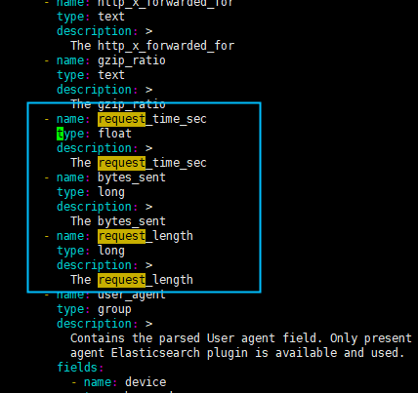Click 'Elasticsearch' word in description

pos(155,353)
